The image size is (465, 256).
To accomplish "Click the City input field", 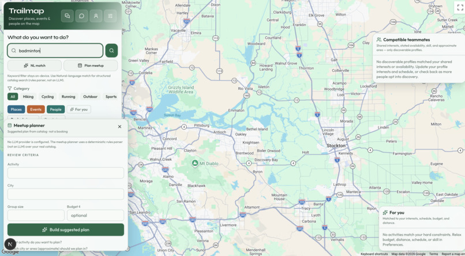I will pos(66,194).
